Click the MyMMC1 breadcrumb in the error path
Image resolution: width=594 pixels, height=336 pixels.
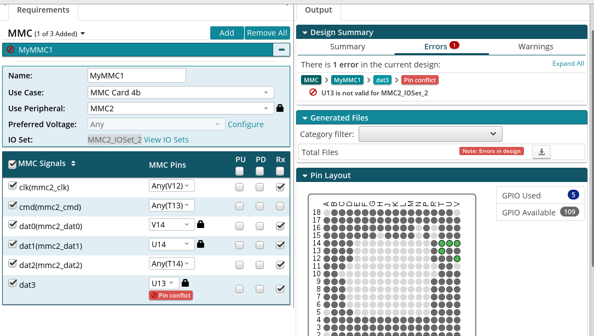click(347, 80)
